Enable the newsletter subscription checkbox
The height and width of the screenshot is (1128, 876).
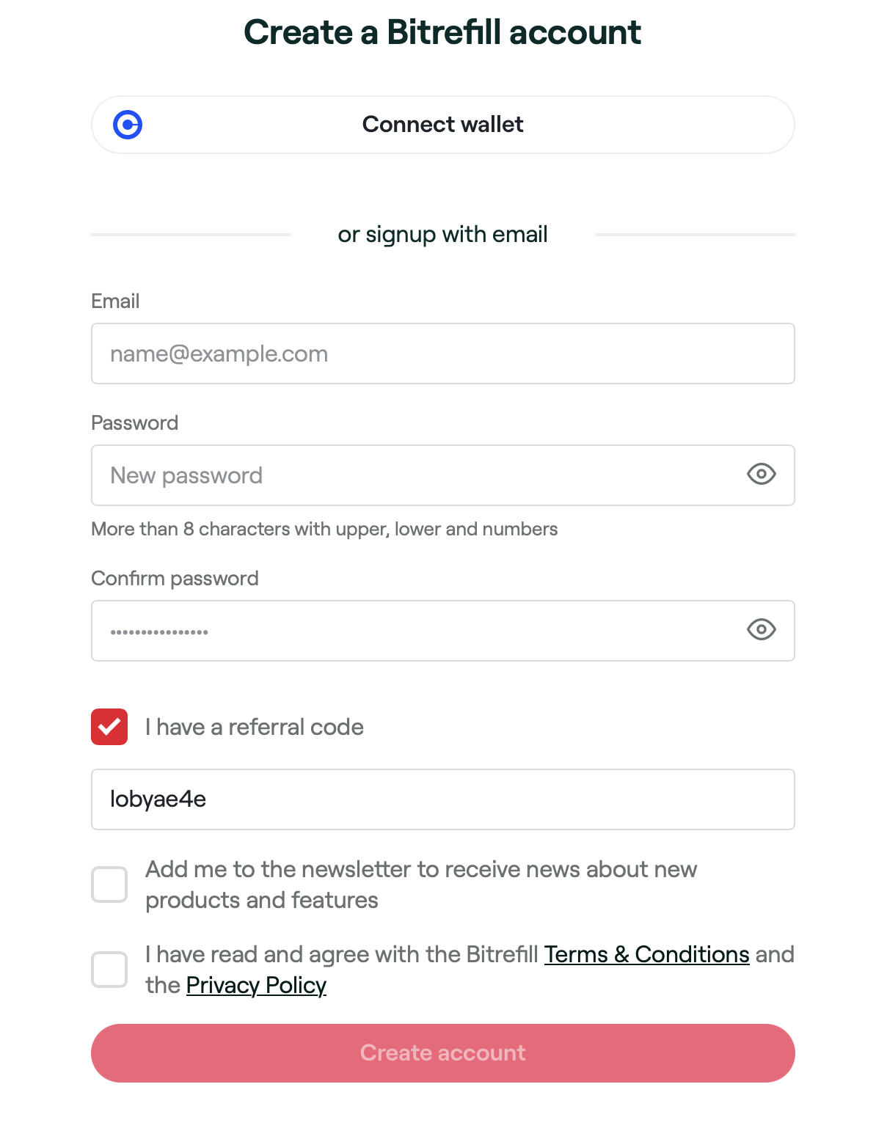[x=109, y=884]
